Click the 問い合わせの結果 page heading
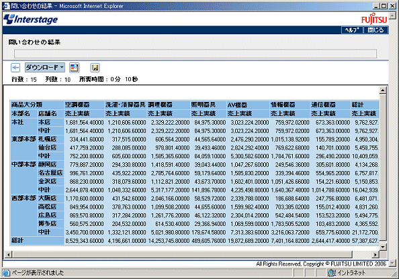399x279 pixels. tap(34, 42)
